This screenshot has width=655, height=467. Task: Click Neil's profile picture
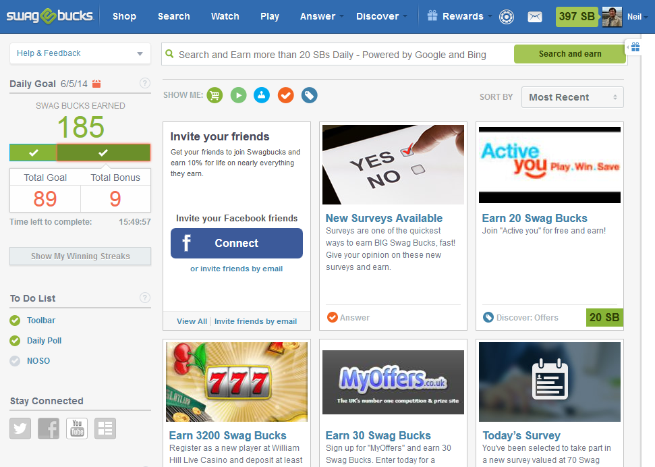612,17
